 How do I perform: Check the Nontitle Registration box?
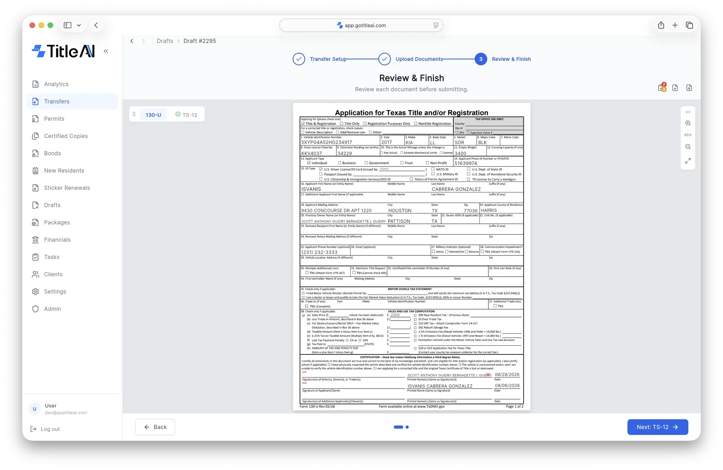(x=416, y=123)
